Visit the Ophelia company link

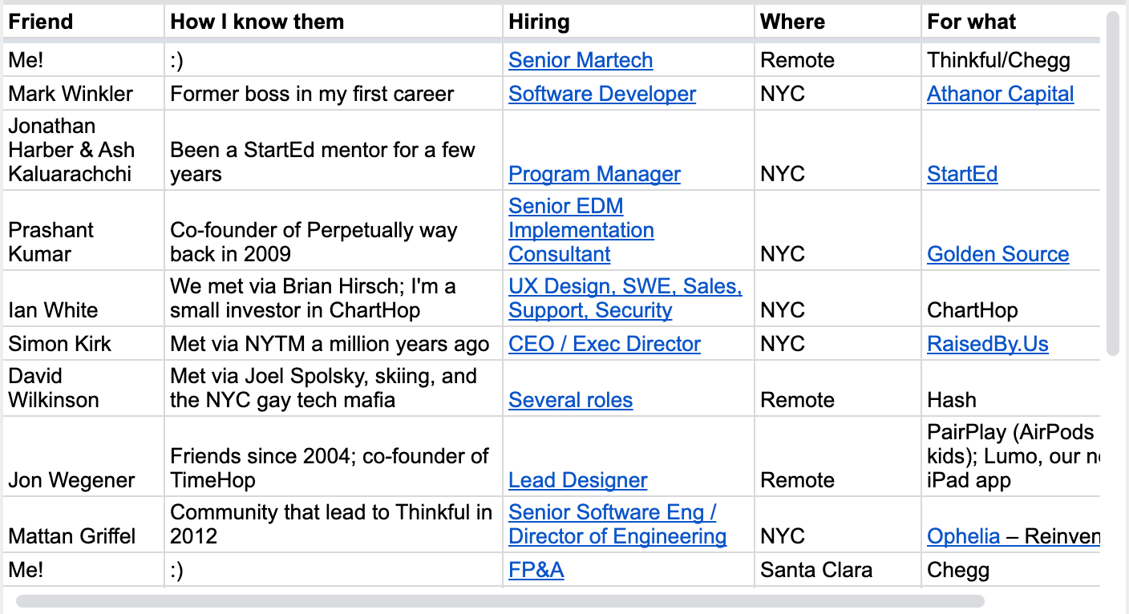click(x=963, y=536)
